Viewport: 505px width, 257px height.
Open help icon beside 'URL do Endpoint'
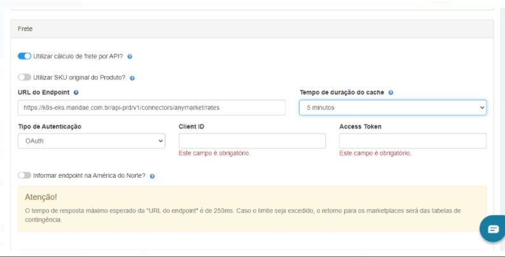pyautogui.click(x=76, y=93)
